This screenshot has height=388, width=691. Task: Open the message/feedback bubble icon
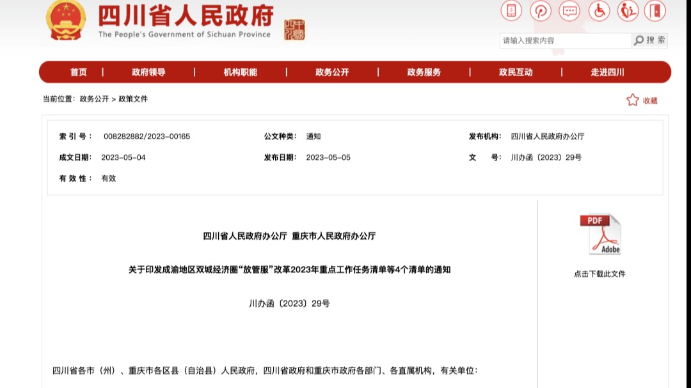click(569, 11)
